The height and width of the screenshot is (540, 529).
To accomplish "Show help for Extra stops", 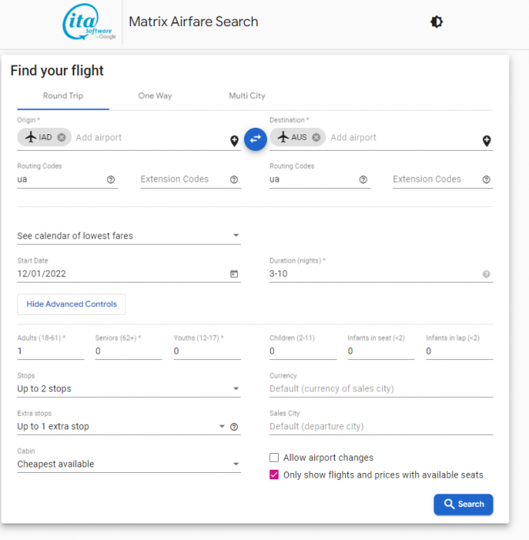I will tap(234, 427).
